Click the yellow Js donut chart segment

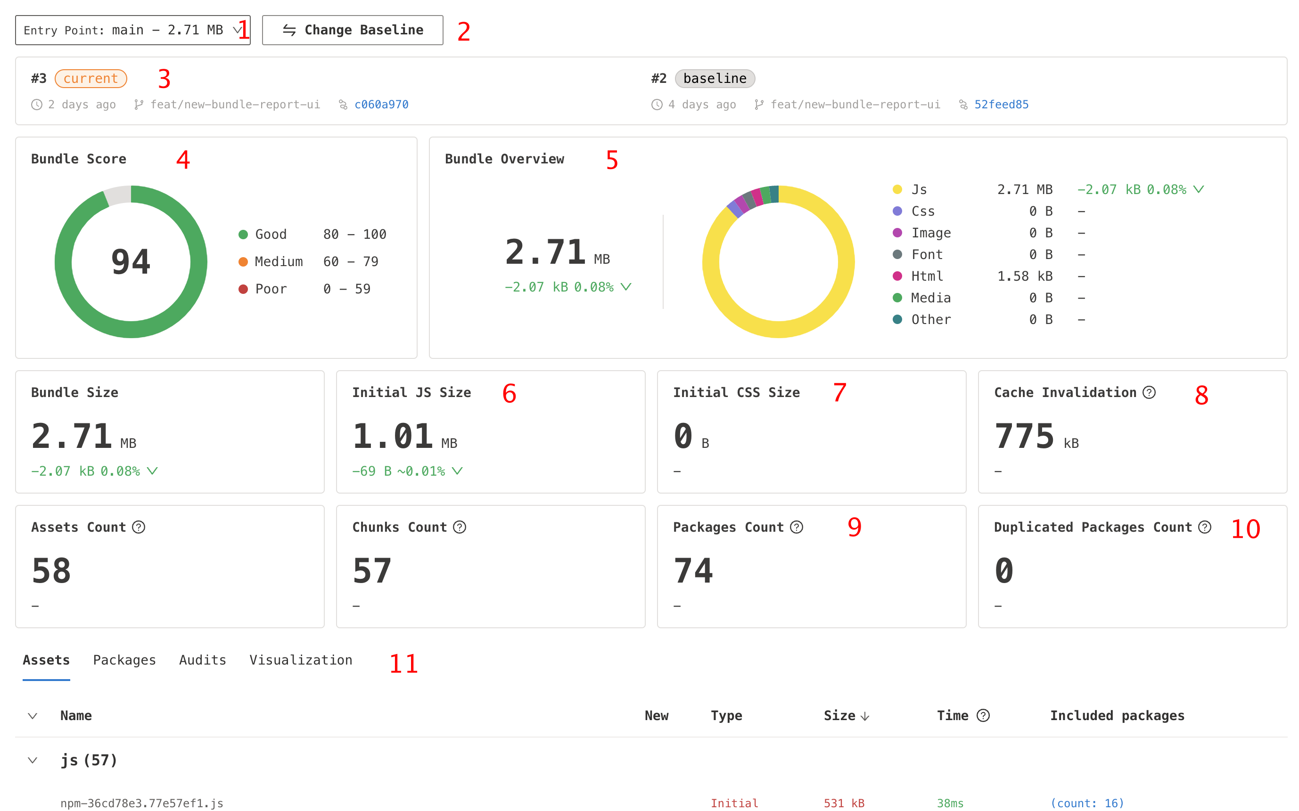point(778,329)
